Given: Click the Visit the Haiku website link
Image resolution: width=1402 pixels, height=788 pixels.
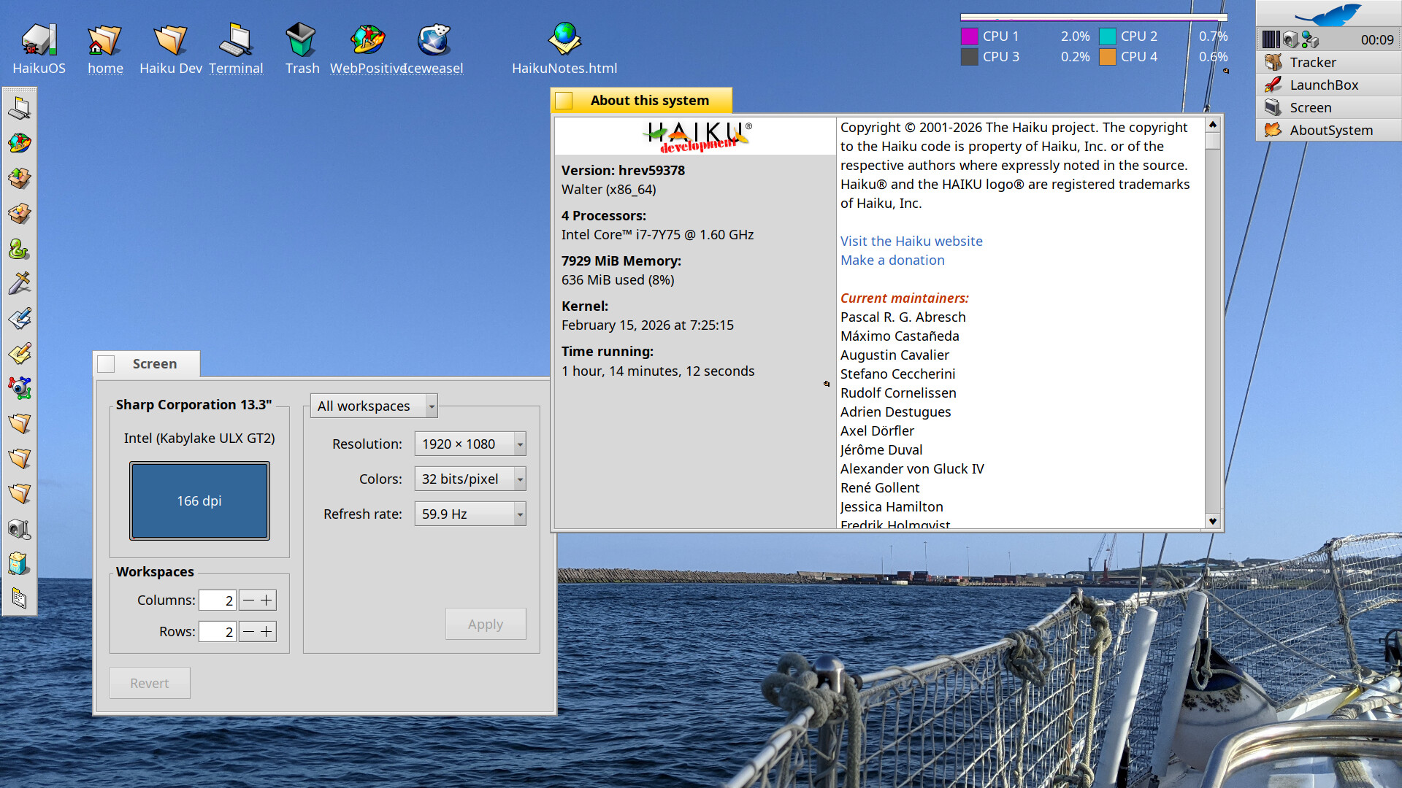Looking at the screenshot, I should [x=911, y=242].
